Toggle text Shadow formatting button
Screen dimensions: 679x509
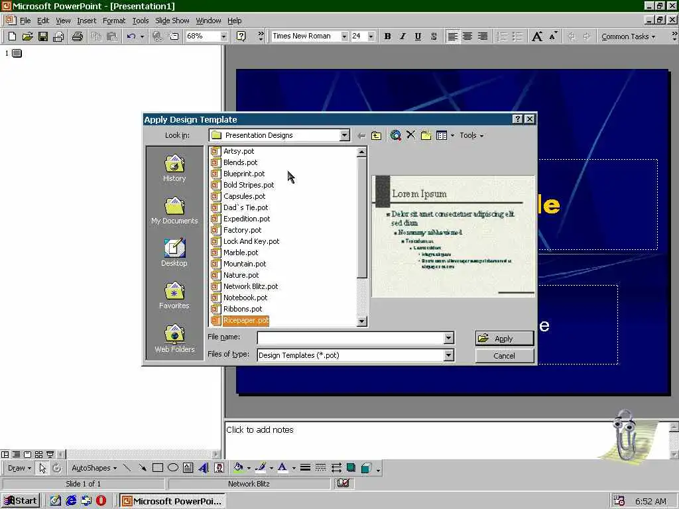[434, 36]
